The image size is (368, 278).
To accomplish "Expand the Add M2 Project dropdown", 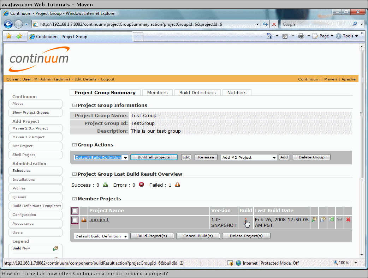I will 249,157.
